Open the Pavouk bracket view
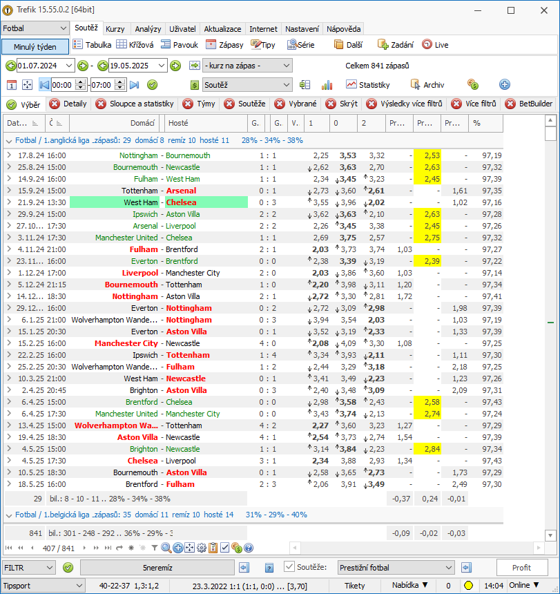Screen dimensions: 560x594 pos(179,45)
